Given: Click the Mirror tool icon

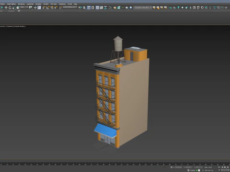Looking at the screenshot, I should (80, 8).
